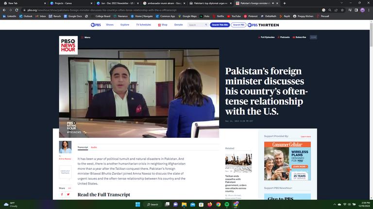Click Leave your feedback box
Screen dimensions: 373x209
(65, 172)
